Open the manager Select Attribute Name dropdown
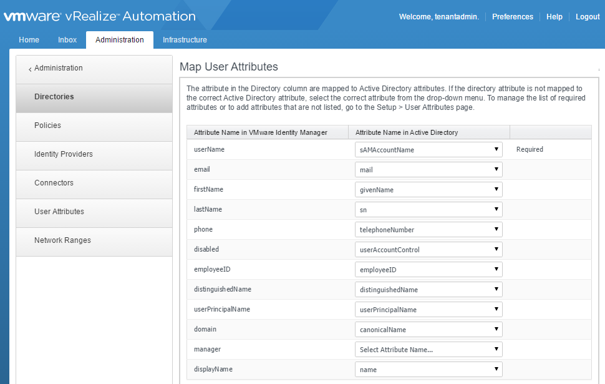605x384 pixels. pos(428,350)
